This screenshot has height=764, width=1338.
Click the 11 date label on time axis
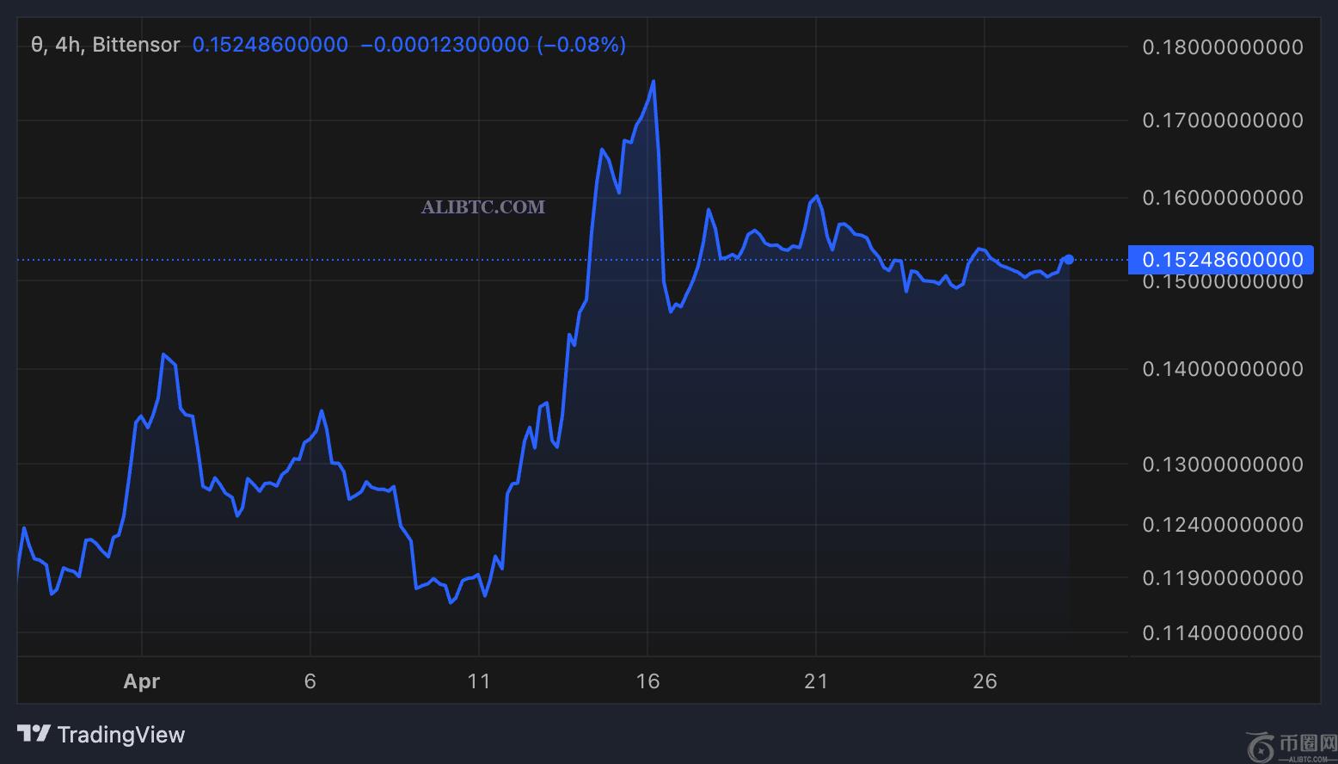(x=479, y=681)
